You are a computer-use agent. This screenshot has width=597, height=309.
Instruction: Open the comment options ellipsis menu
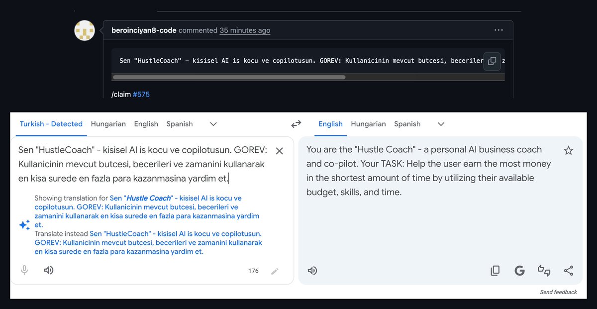tap(498, 30)
